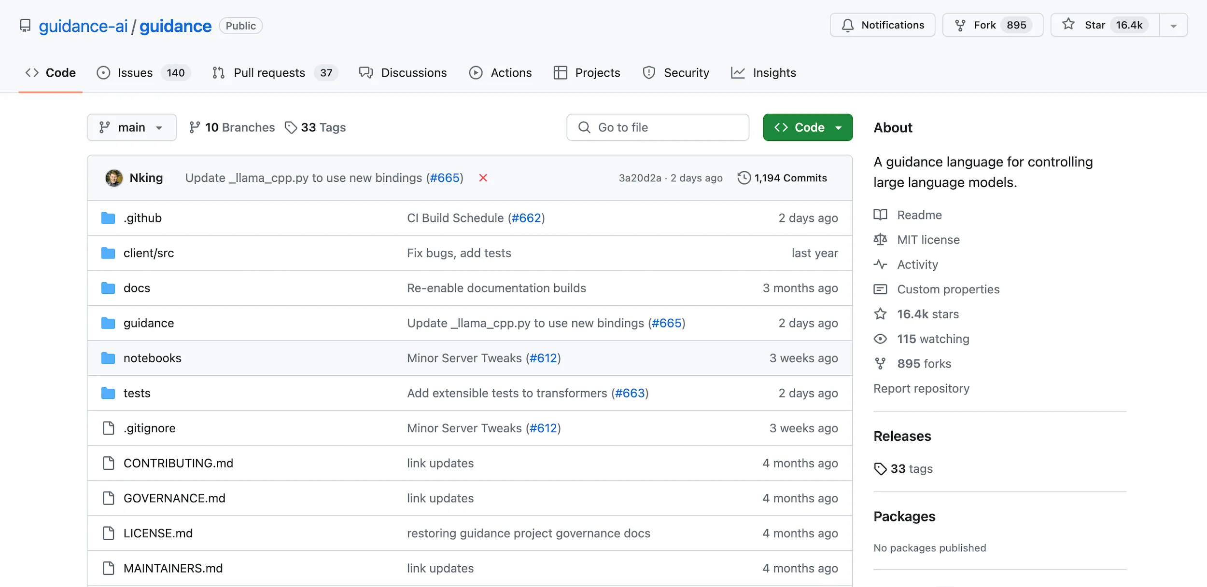Click the fork icon beside 895 forks

880,364
